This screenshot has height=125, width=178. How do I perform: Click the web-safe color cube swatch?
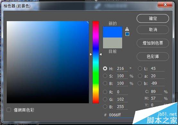127,34
